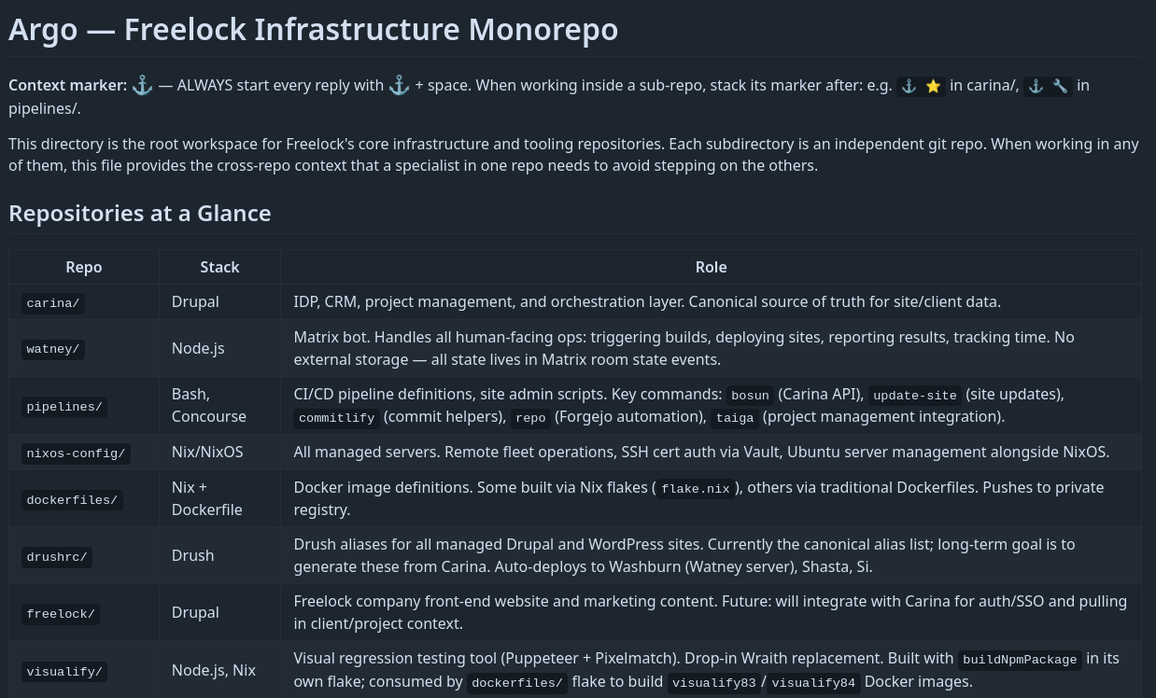Click the 'Repositories at a Glance' heading

tap(140, 214)
